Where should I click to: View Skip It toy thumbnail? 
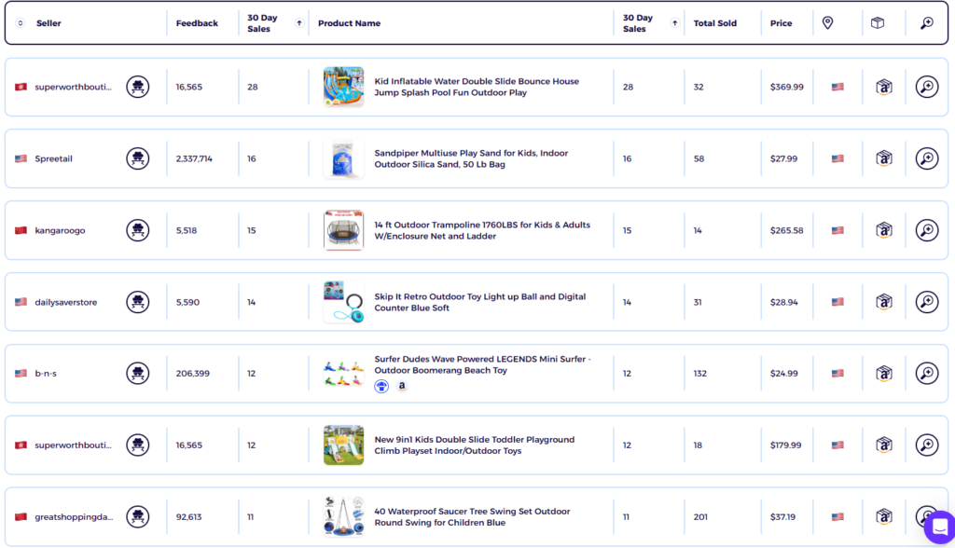coord(343,302)
